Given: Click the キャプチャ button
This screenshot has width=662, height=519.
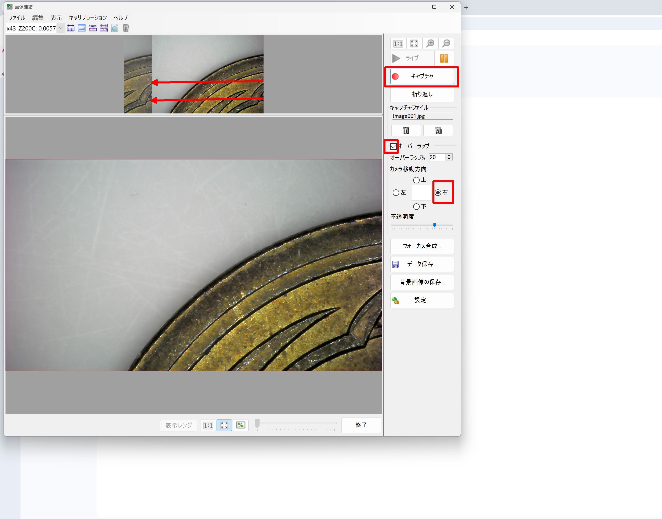Looking at the screenshot, I should click(x=422, y=76).
